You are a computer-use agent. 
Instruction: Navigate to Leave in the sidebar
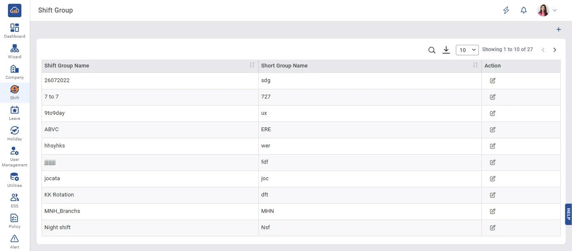pyautogui.click(x=15, y=113)
